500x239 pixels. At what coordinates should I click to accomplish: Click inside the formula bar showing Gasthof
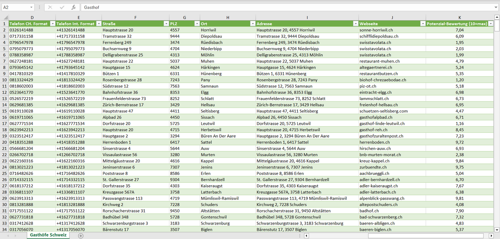[277, 7]
